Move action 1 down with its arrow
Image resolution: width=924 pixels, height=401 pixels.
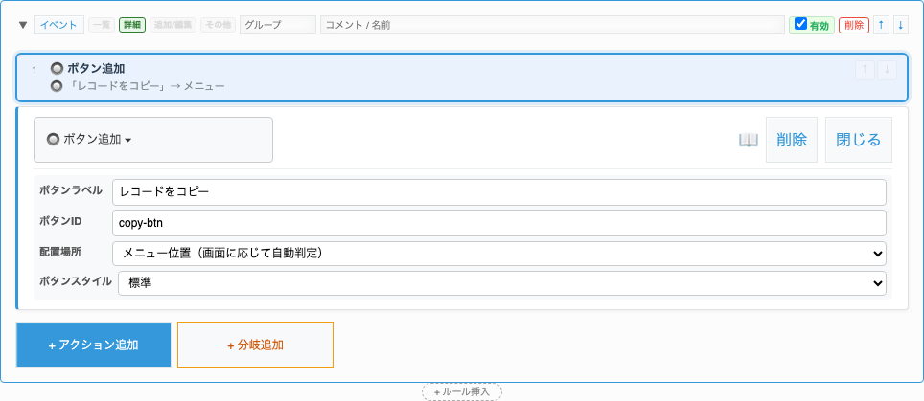tap(887, 70)
